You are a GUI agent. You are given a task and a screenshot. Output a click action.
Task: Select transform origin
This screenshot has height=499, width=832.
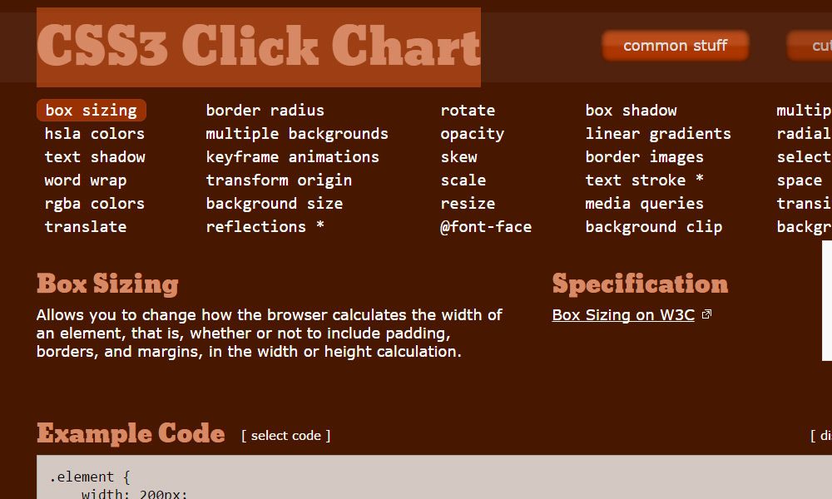(x=279, y=180)
